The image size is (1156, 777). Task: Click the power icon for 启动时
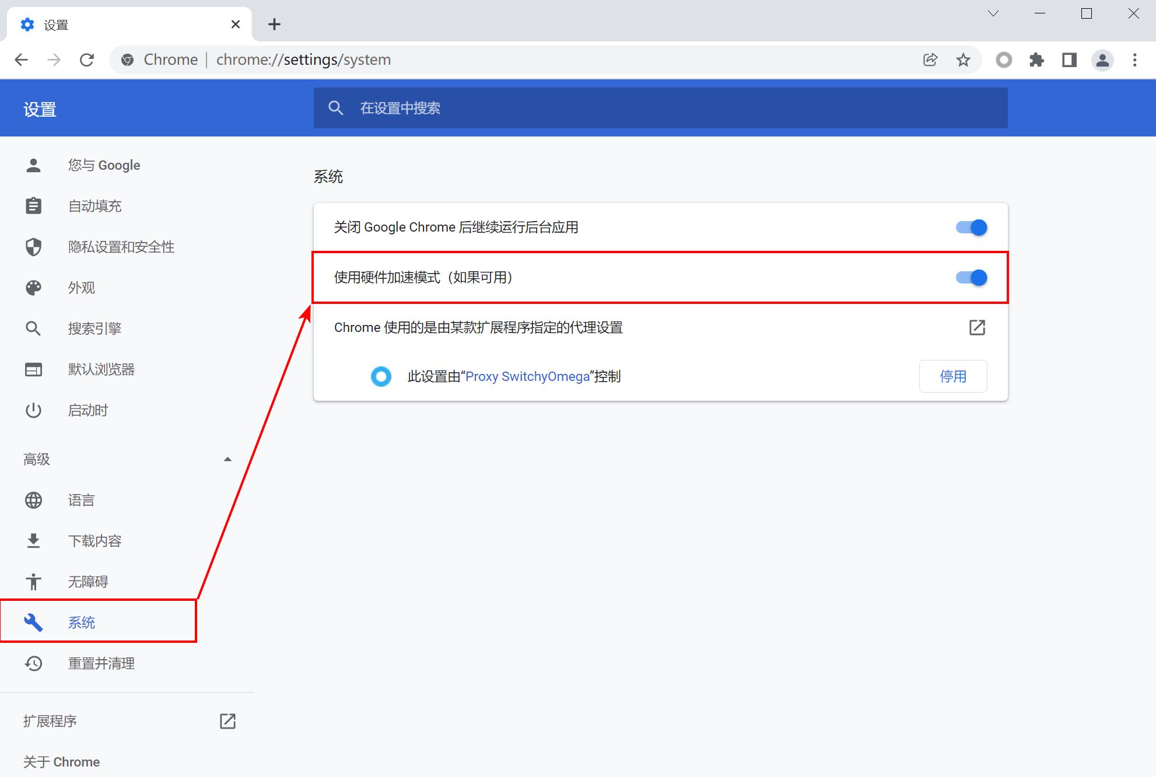[x=34, y=410]
